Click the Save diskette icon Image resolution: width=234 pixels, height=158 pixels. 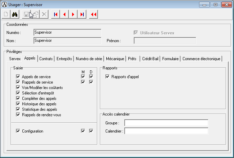click(x=26, y=14)
